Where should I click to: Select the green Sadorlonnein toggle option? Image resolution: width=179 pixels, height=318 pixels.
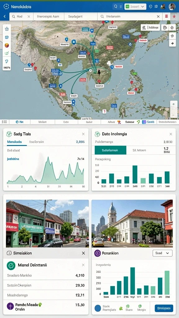click(x=110, y=150)
